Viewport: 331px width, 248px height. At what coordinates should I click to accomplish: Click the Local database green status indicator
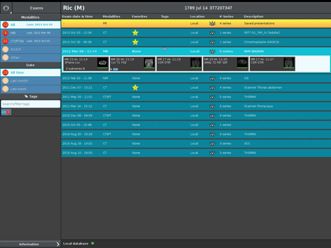(92, 244)
